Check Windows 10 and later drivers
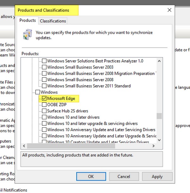Image resolution: width=190 pixels, height=193 pixels. point(44,117)
